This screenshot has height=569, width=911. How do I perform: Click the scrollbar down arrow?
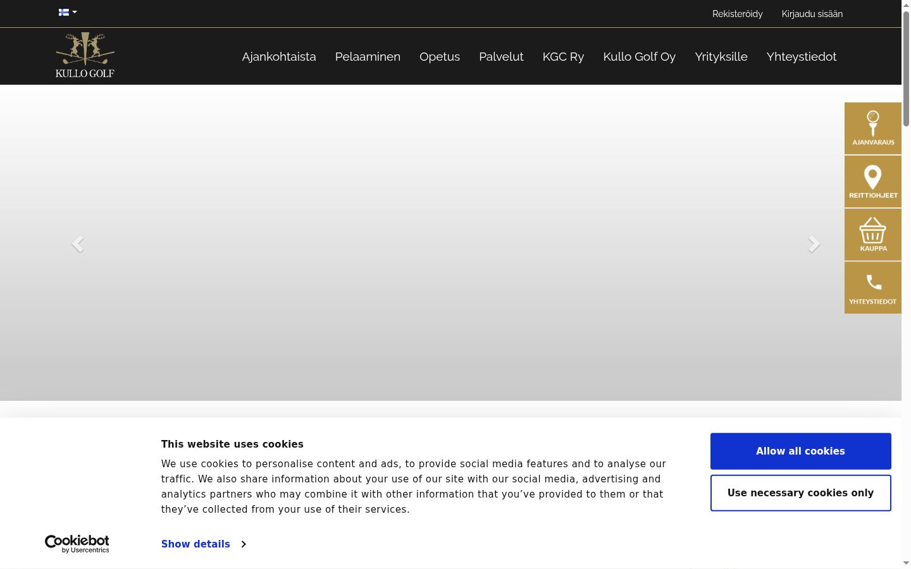906,563
